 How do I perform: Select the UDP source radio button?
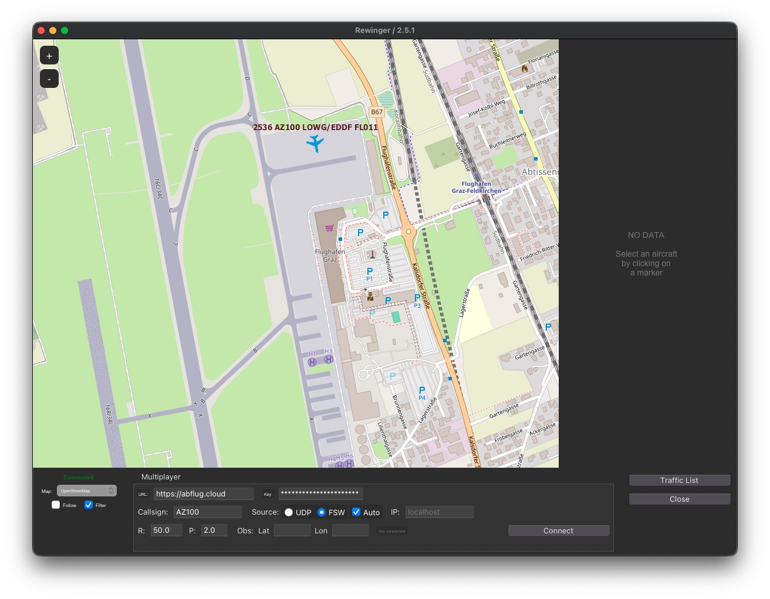289,512
